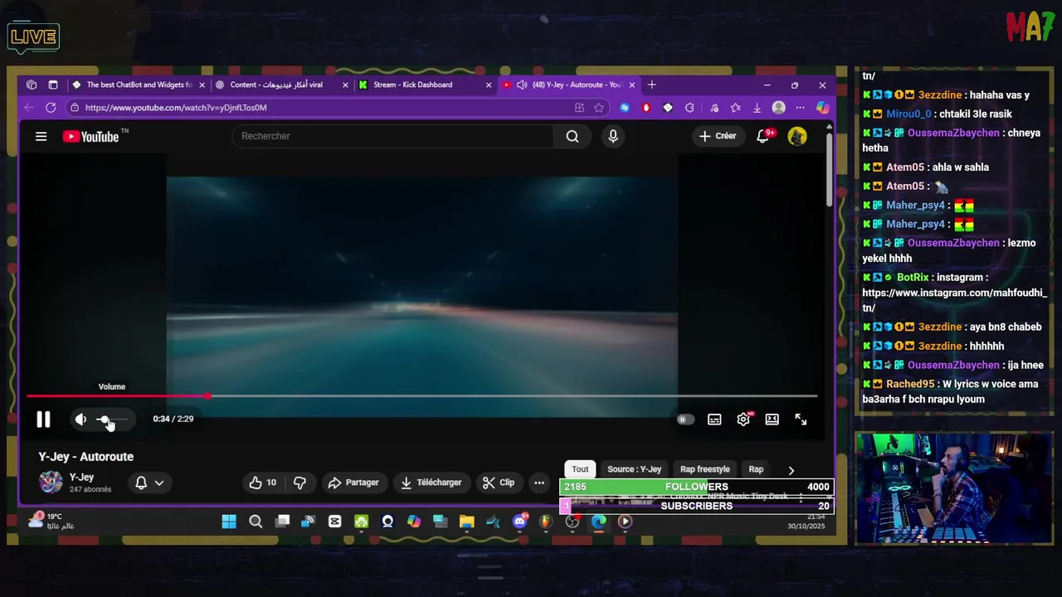Open more actions ellipsis under the video

pyautogui.click(x=539, y=483)
